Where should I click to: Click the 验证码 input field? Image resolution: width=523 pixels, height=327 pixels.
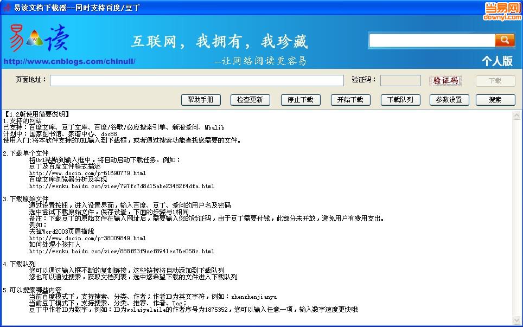click(x=400, y=80)
